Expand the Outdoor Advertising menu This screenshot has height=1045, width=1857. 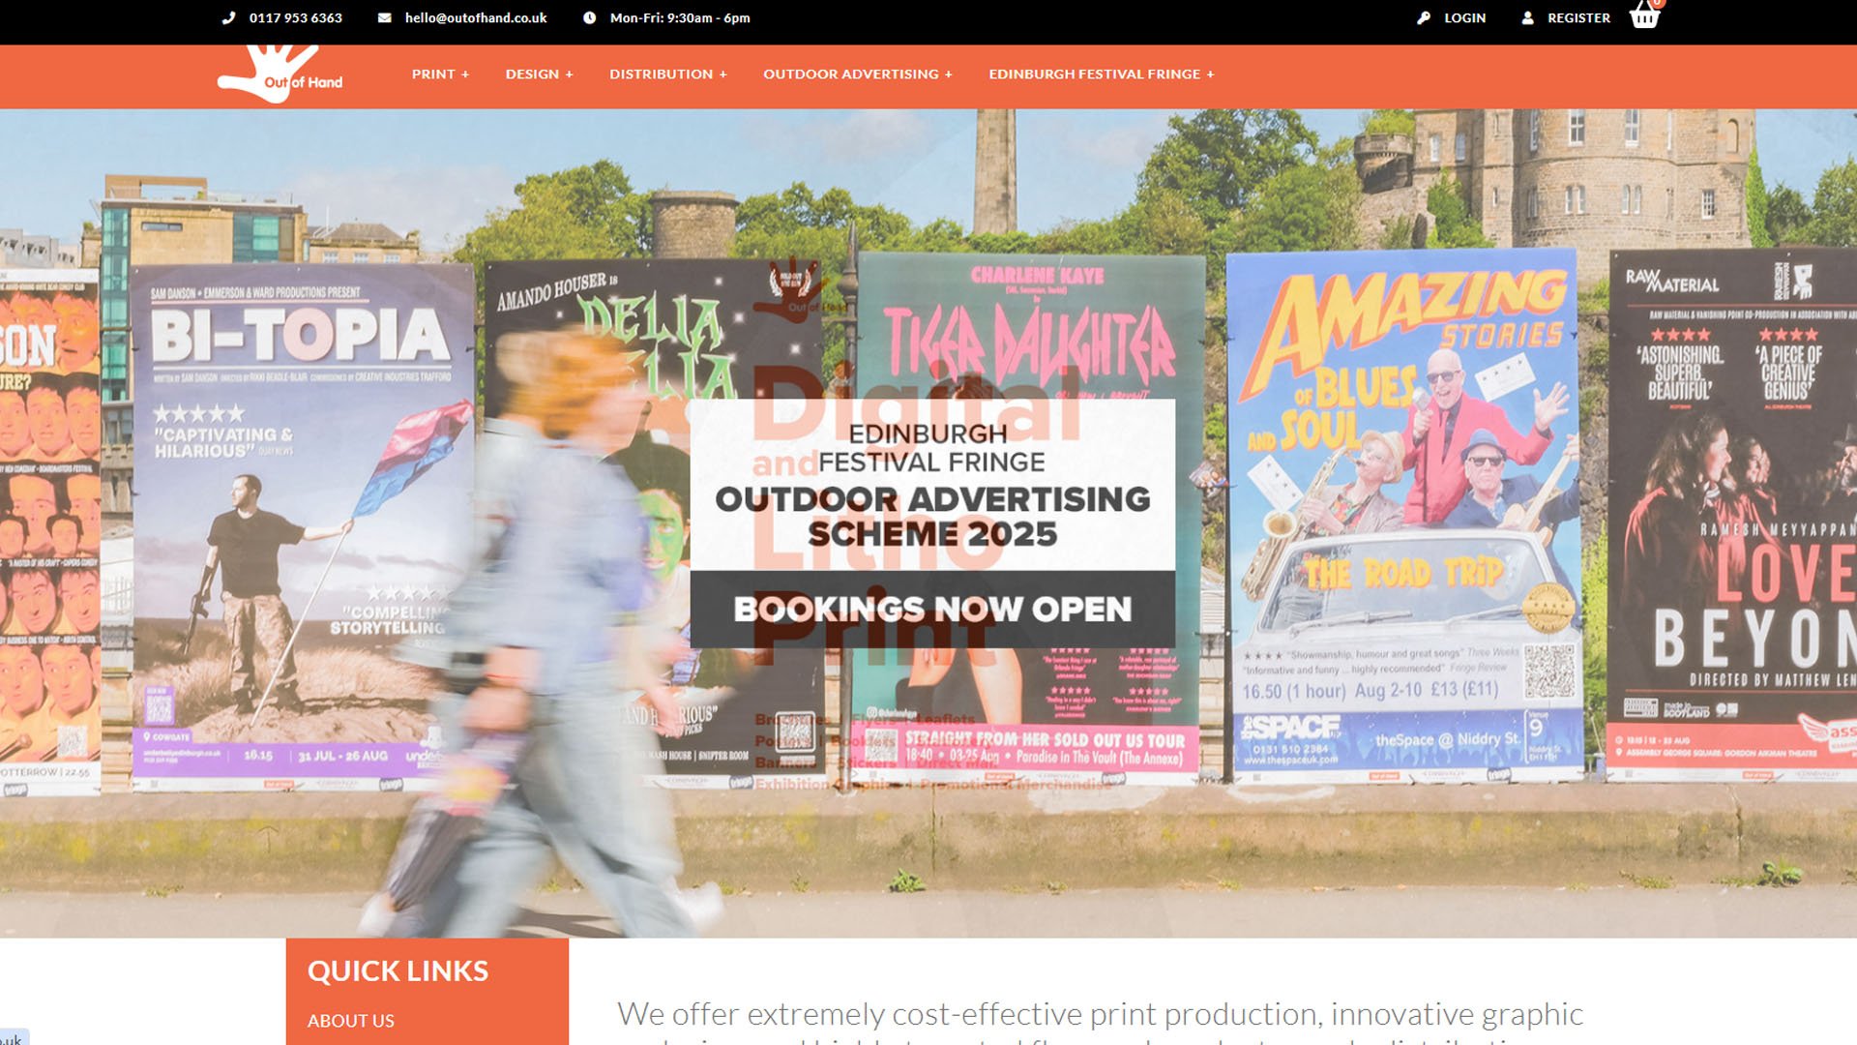point(857,74)
